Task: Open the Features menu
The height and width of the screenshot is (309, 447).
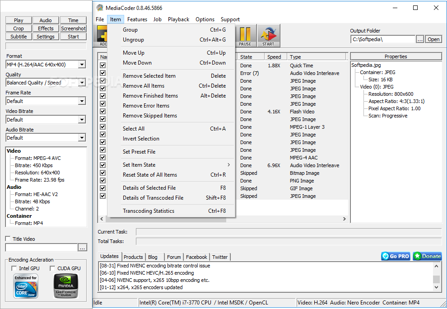Action: (137, 19)
